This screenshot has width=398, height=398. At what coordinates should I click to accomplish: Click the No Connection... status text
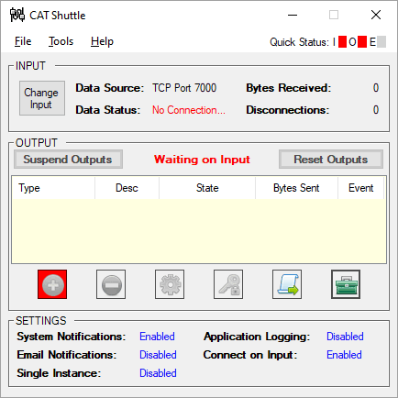(x=189, y=110)
